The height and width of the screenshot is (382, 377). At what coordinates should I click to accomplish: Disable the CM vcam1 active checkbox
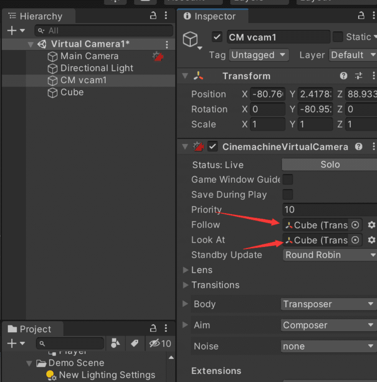pos(217,37)
